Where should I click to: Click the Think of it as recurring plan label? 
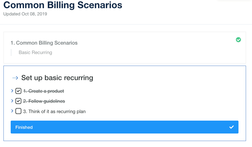(54, 112)
